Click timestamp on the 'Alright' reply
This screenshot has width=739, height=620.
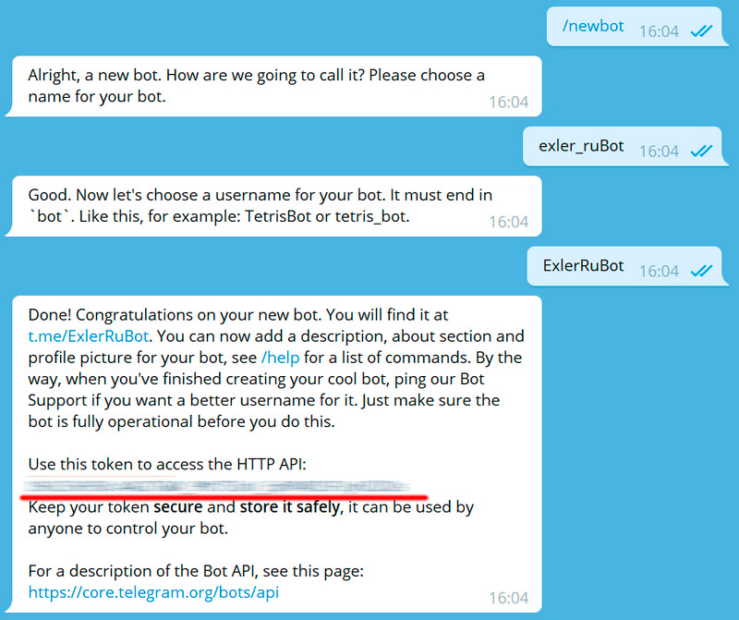[x=509, y=102]
